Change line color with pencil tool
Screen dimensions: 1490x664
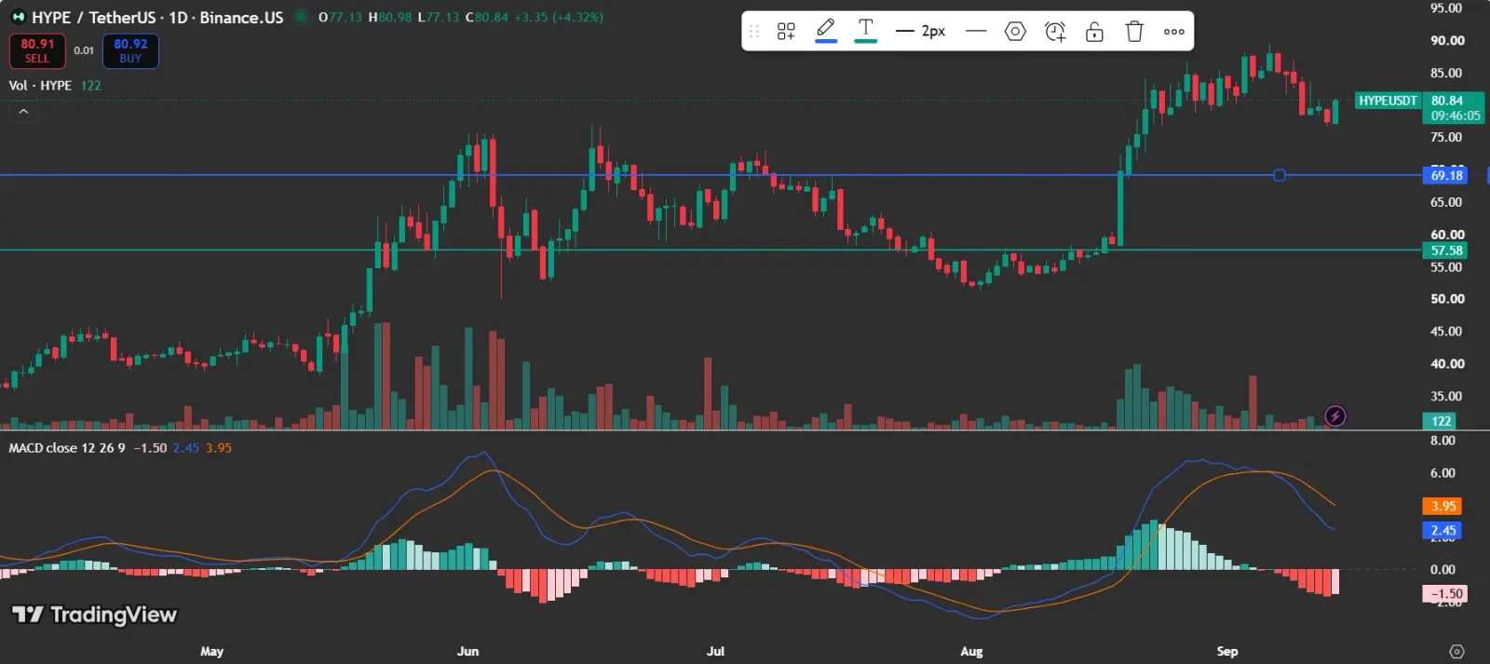tap(826, 31)
